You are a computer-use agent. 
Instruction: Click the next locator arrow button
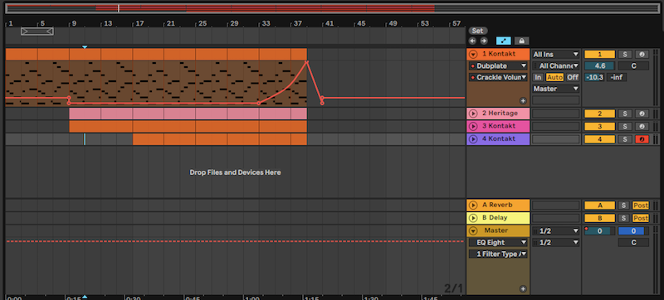(484, 41)
